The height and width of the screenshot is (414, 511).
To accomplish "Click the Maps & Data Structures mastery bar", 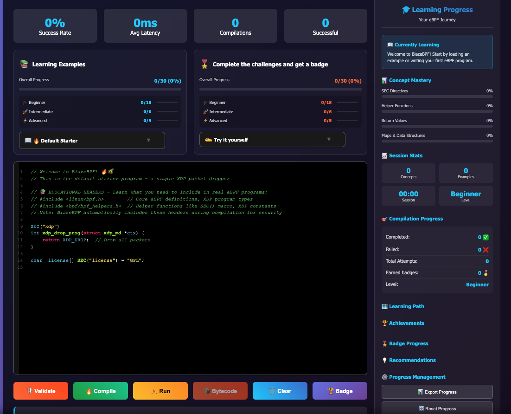I will (x=437, y=141).
